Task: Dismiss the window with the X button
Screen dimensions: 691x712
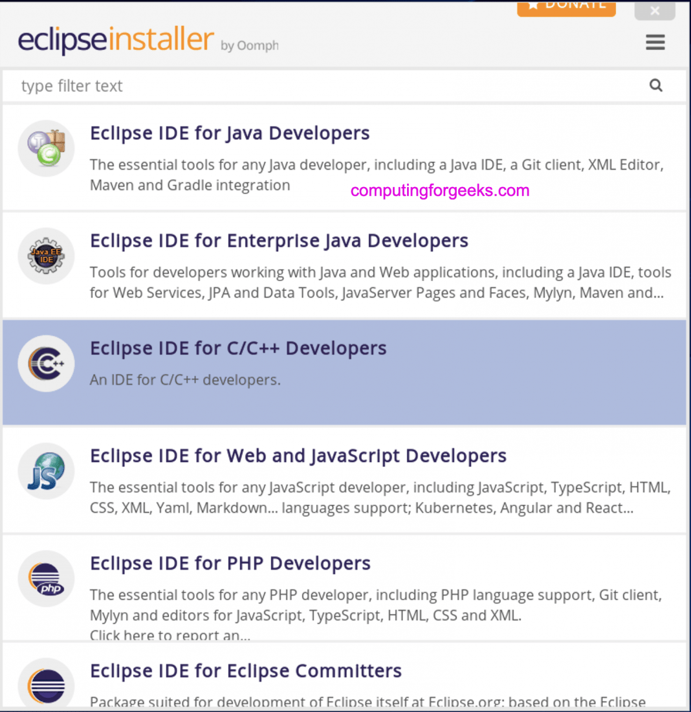Action: click(x=654, y=11)
